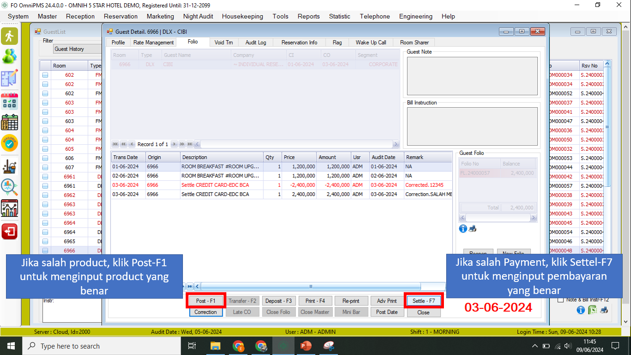Open the Wake Up Call tab
Viewport: 631px width, 355px height.
371,42
